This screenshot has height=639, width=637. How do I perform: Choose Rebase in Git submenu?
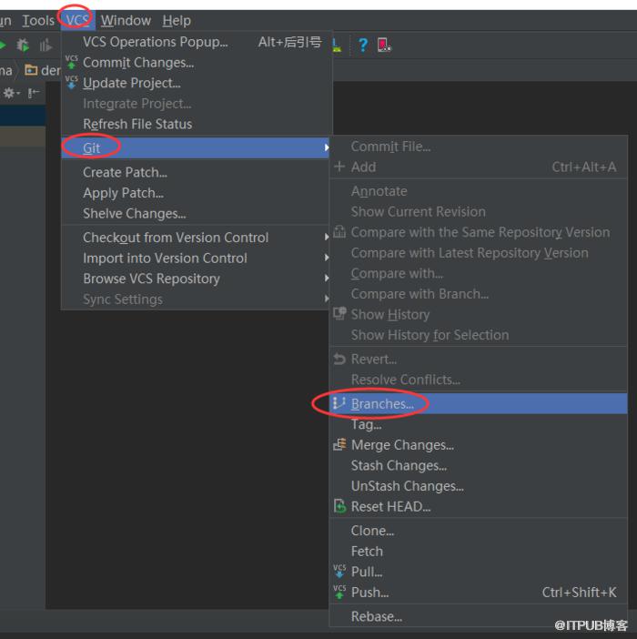coord(478,616)
